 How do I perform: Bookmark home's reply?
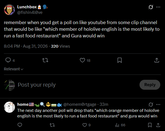(150, 125)
